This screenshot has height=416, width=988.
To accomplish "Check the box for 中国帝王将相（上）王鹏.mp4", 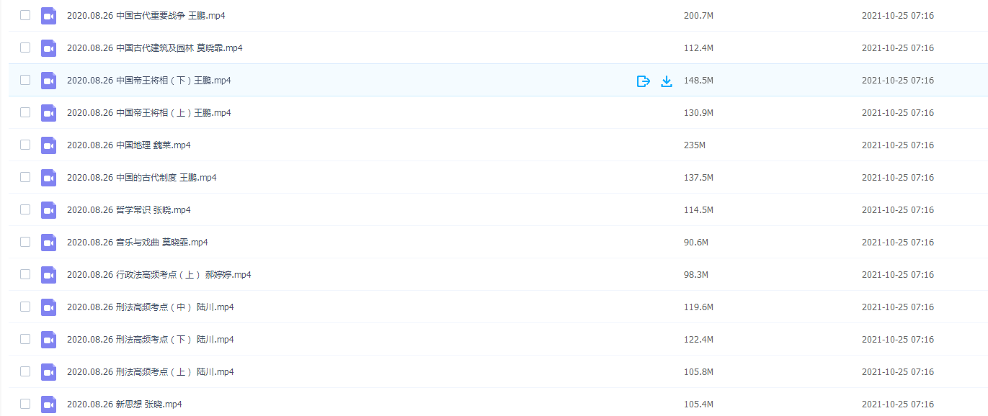I will [25, 112].
